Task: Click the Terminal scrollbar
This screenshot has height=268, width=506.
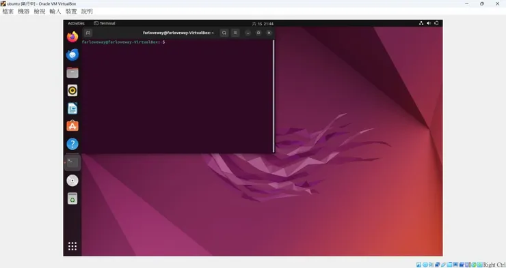Action: pos(274,96)
